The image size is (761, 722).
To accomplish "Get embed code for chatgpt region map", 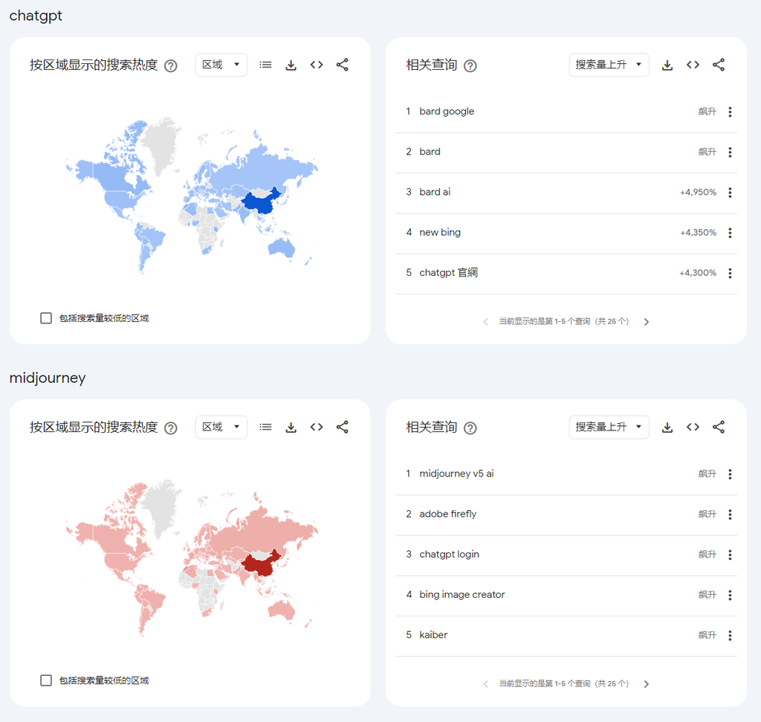I will click(x=317, y=65).
